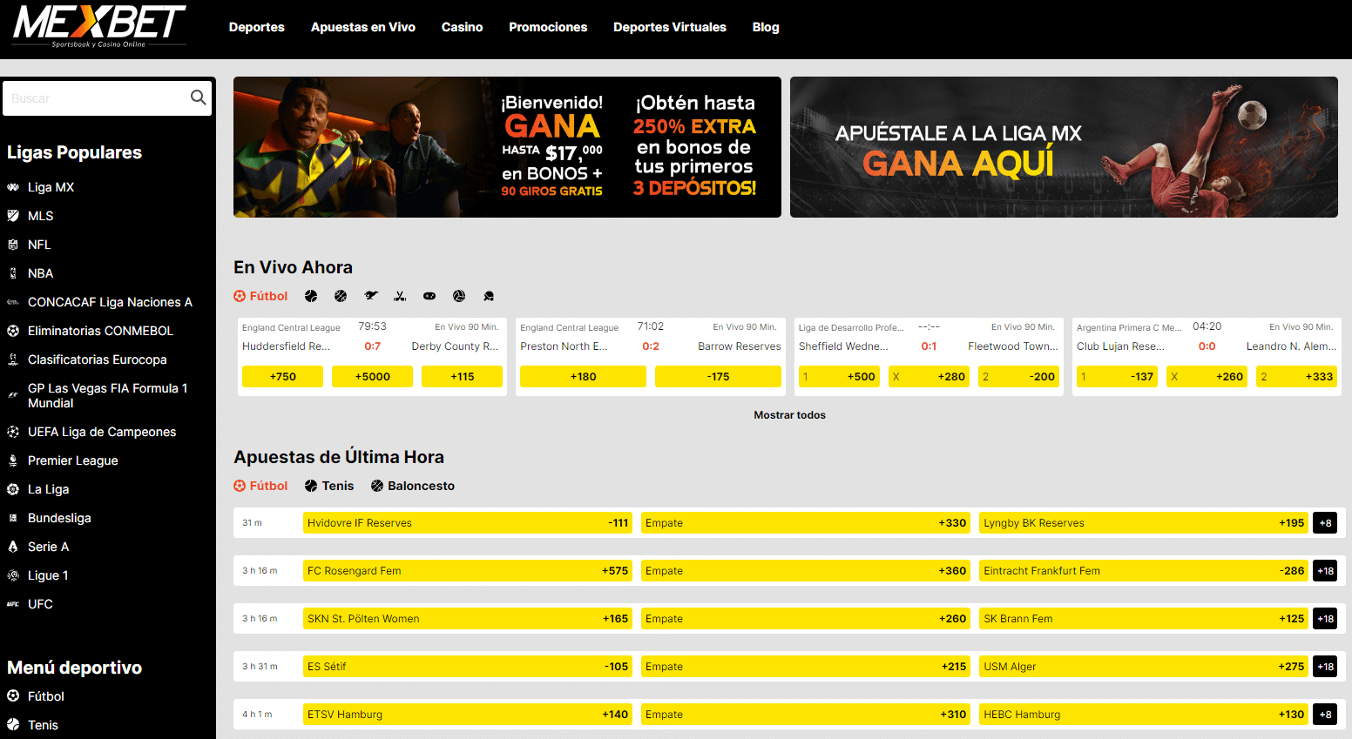Click the Buscar search input field
Viewport: 1352px width, 739px height.
click(x=96, y=98)
